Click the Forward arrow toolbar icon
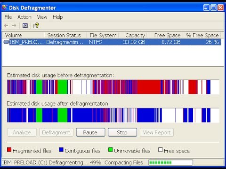This screenshot has width=226, height=169. coord(14,25)
